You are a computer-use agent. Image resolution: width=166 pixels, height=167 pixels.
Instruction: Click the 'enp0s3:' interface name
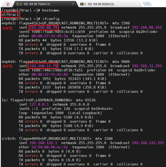[9, 23]
